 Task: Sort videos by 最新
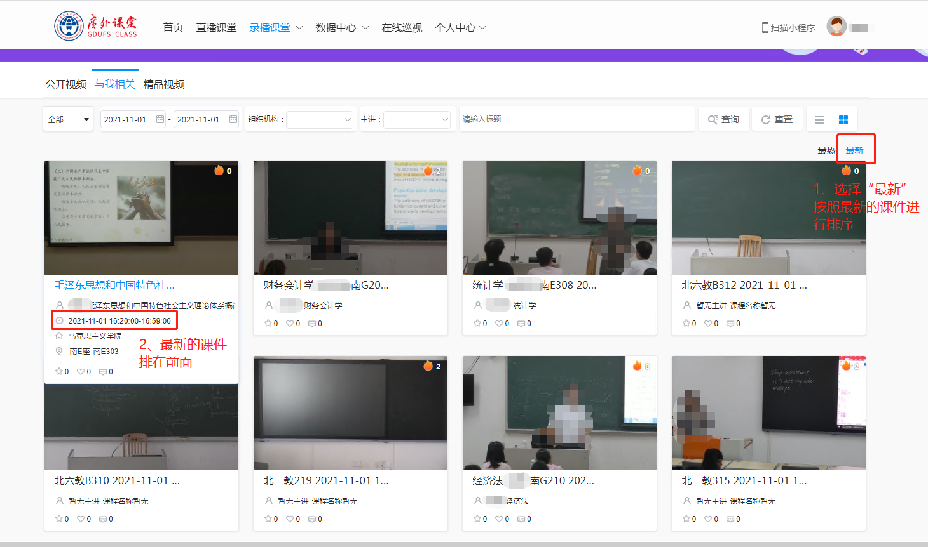854,150
